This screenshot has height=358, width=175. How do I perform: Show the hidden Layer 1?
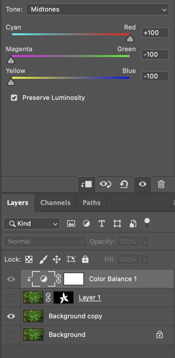11,298
